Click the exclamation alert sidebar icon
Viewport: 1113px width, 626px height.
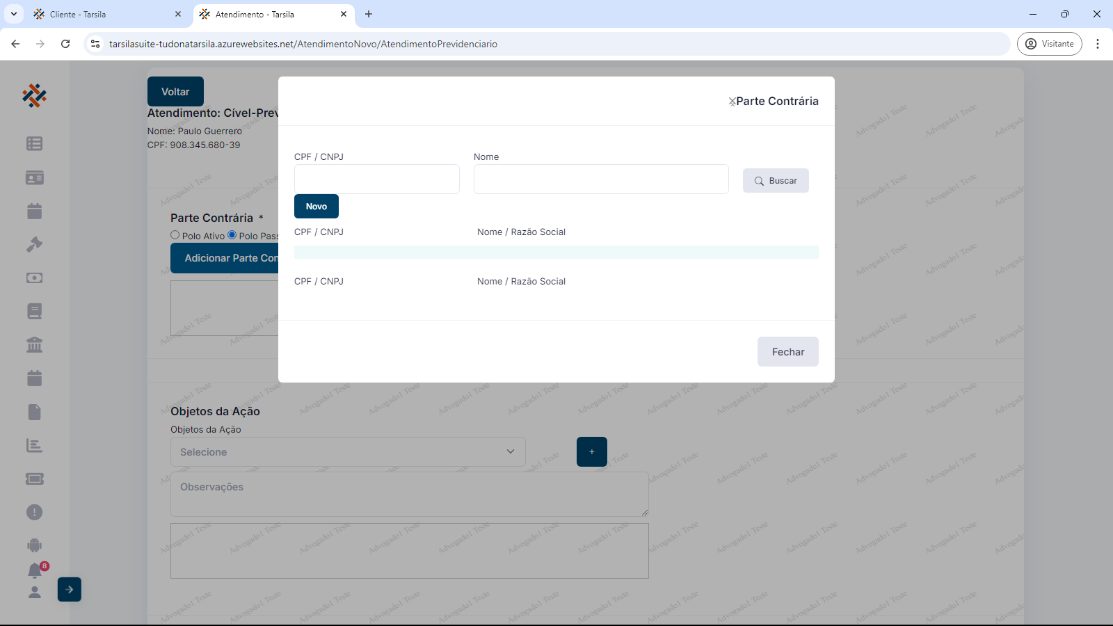pyautogui.click(x=34, y=512)
